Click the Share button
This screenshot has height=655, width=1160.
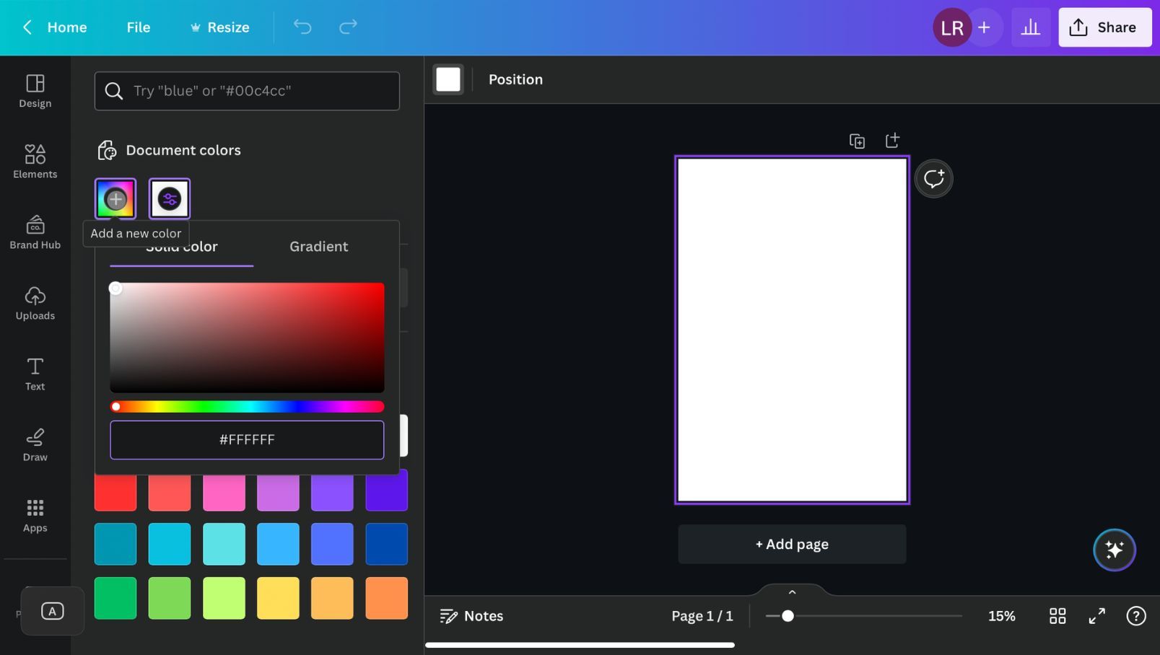1104,27
